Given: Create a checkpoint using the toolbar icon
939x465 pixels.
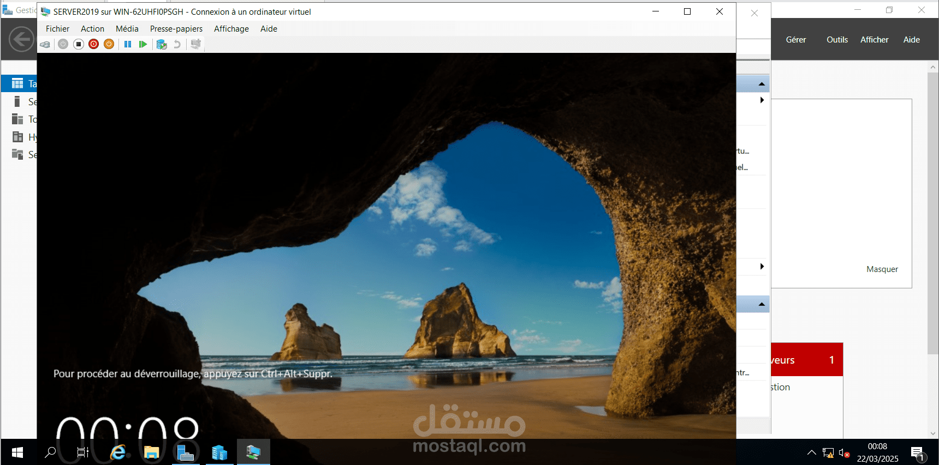Looking at the screenshot, I should point(162,44).
